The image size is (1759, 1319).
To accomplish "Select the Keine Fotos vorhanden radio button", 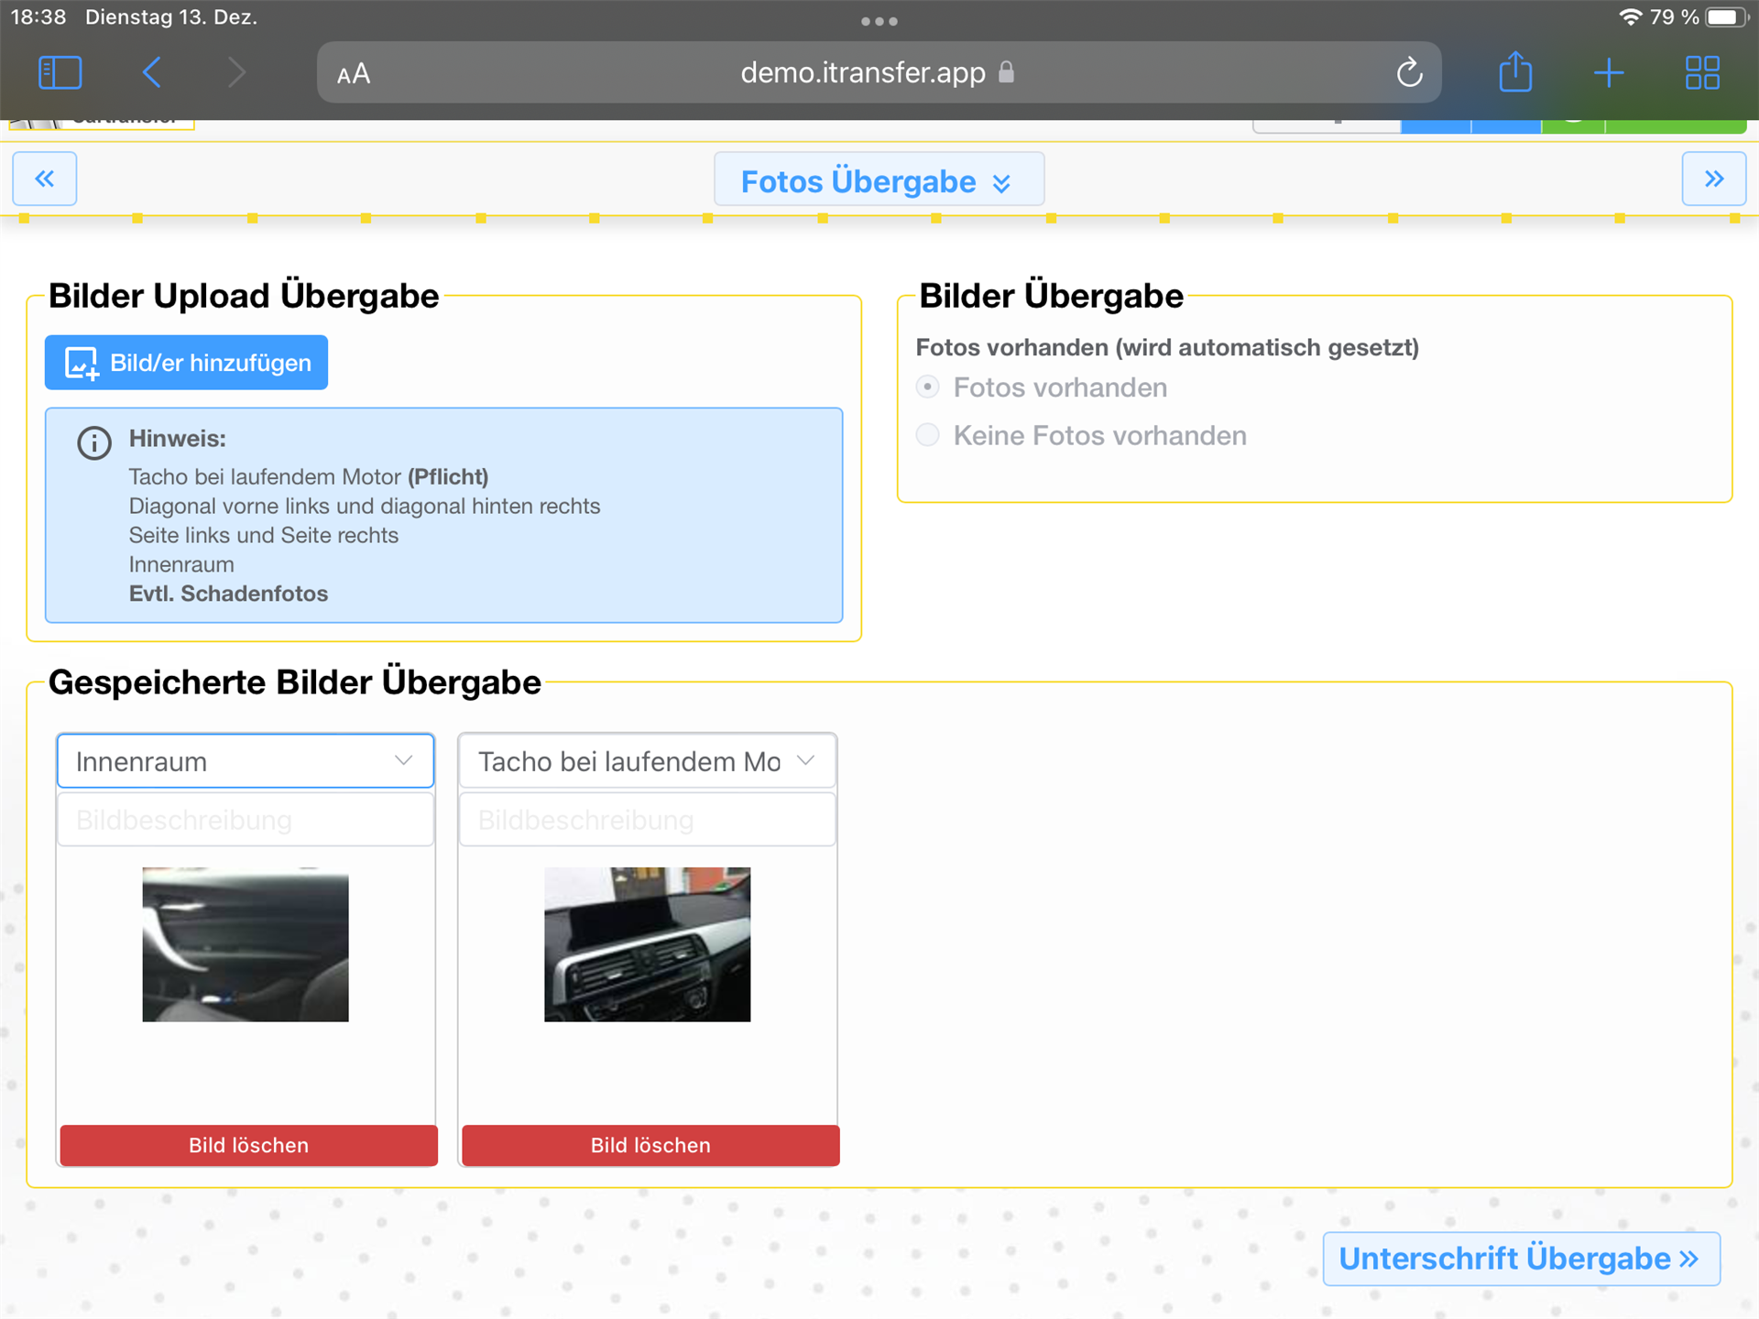I will click(x=928, y=435).
